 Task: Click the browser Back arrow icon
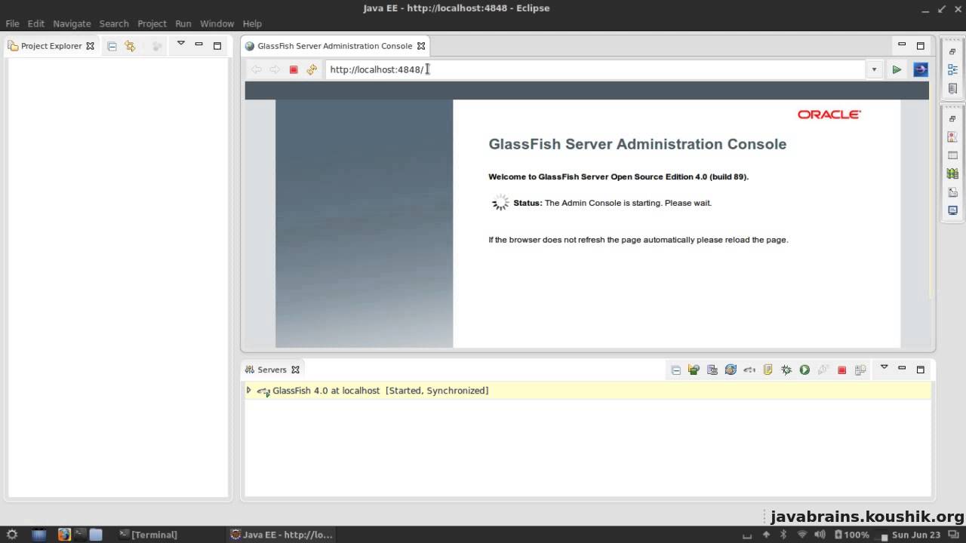tap(257, 69)
